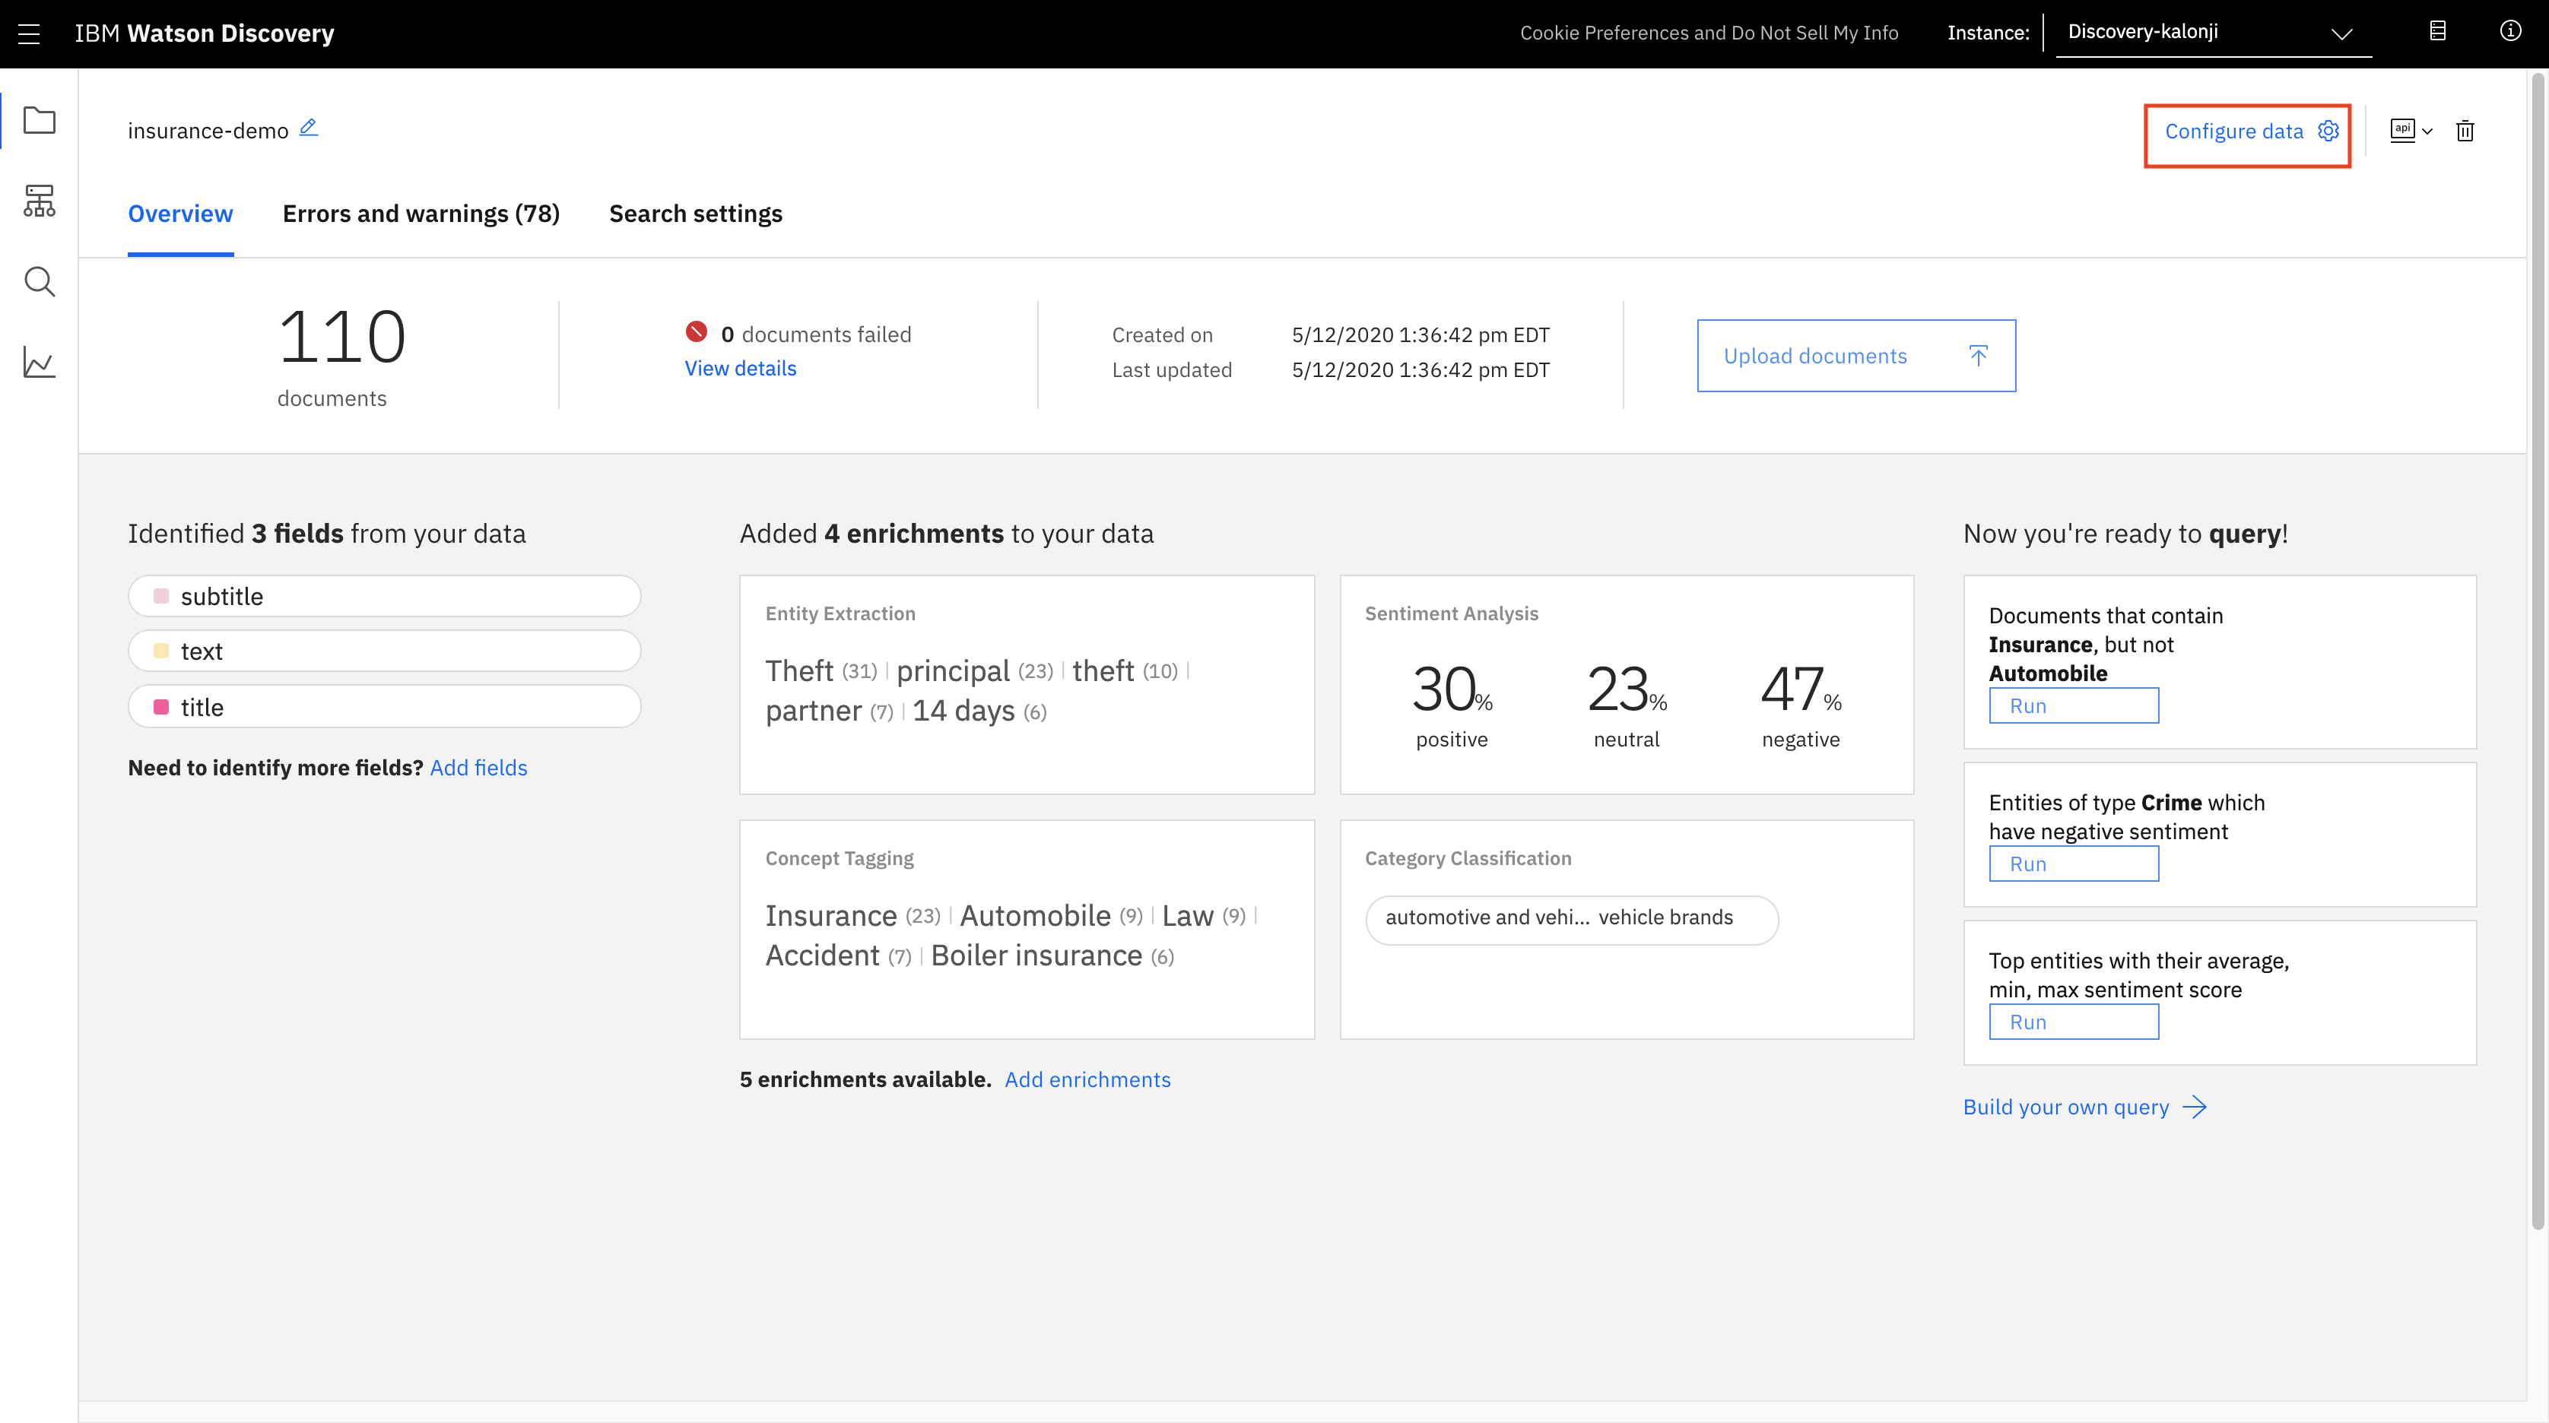Click the subtitle field color swatch
This screenshot has height=1423, width=2549.
(160, 595)
